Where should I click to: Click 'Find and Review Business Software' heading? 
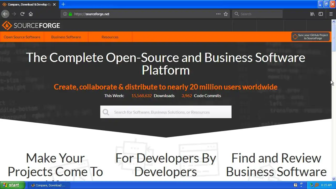pyautogui.click(x=276, y=165)
